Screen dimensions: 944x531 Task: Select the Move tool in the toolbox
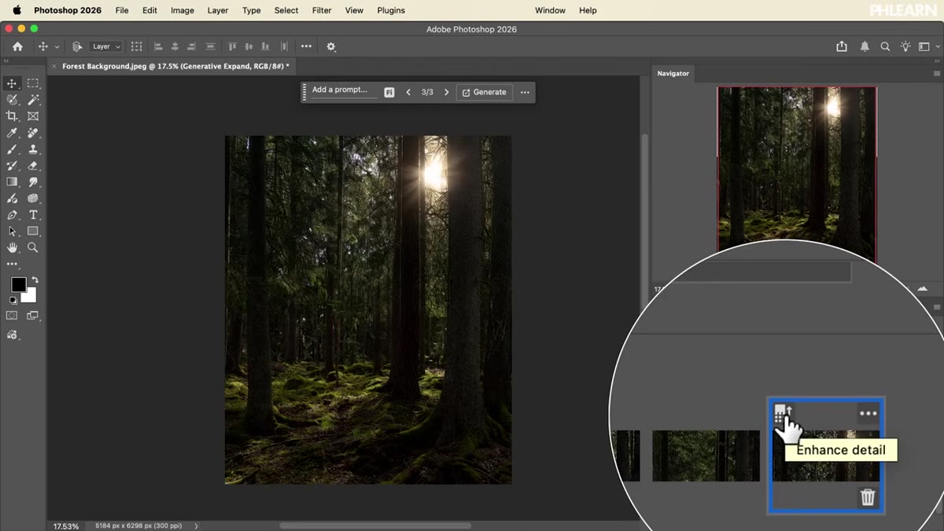[12, 83]
